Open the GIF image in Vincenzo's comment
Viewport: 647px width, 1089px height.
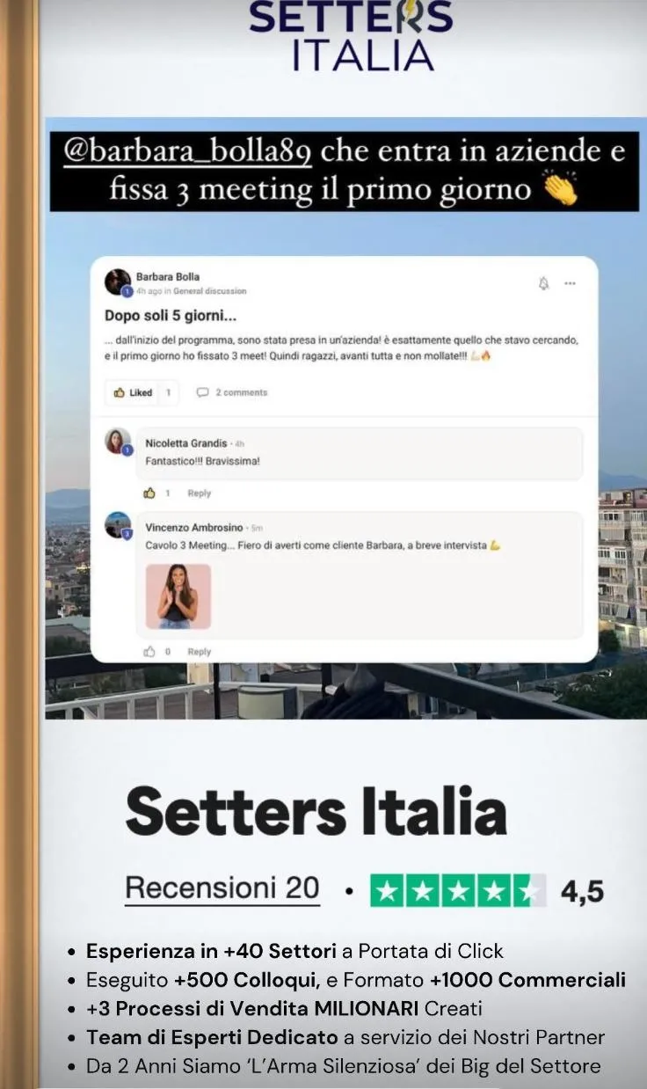click(x=178, y=596)
